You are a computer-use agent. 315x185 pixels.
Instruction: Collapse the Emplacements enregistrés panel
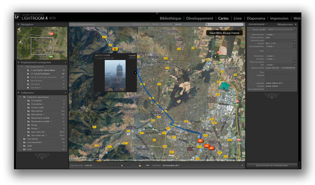coord(19,63)
